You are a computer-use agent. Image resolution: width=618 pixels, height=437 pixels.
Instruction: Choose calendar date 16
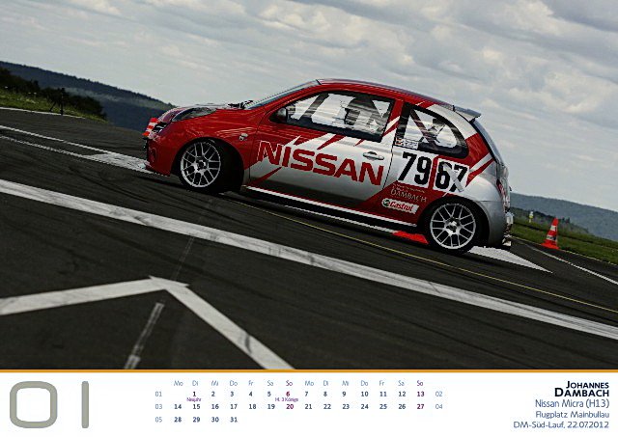[x=214, y=407]
